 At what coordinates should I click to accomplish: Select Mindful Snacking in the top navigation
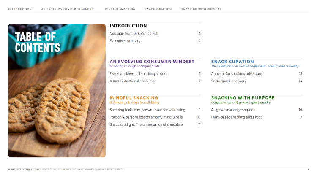(x=120, y=9)
